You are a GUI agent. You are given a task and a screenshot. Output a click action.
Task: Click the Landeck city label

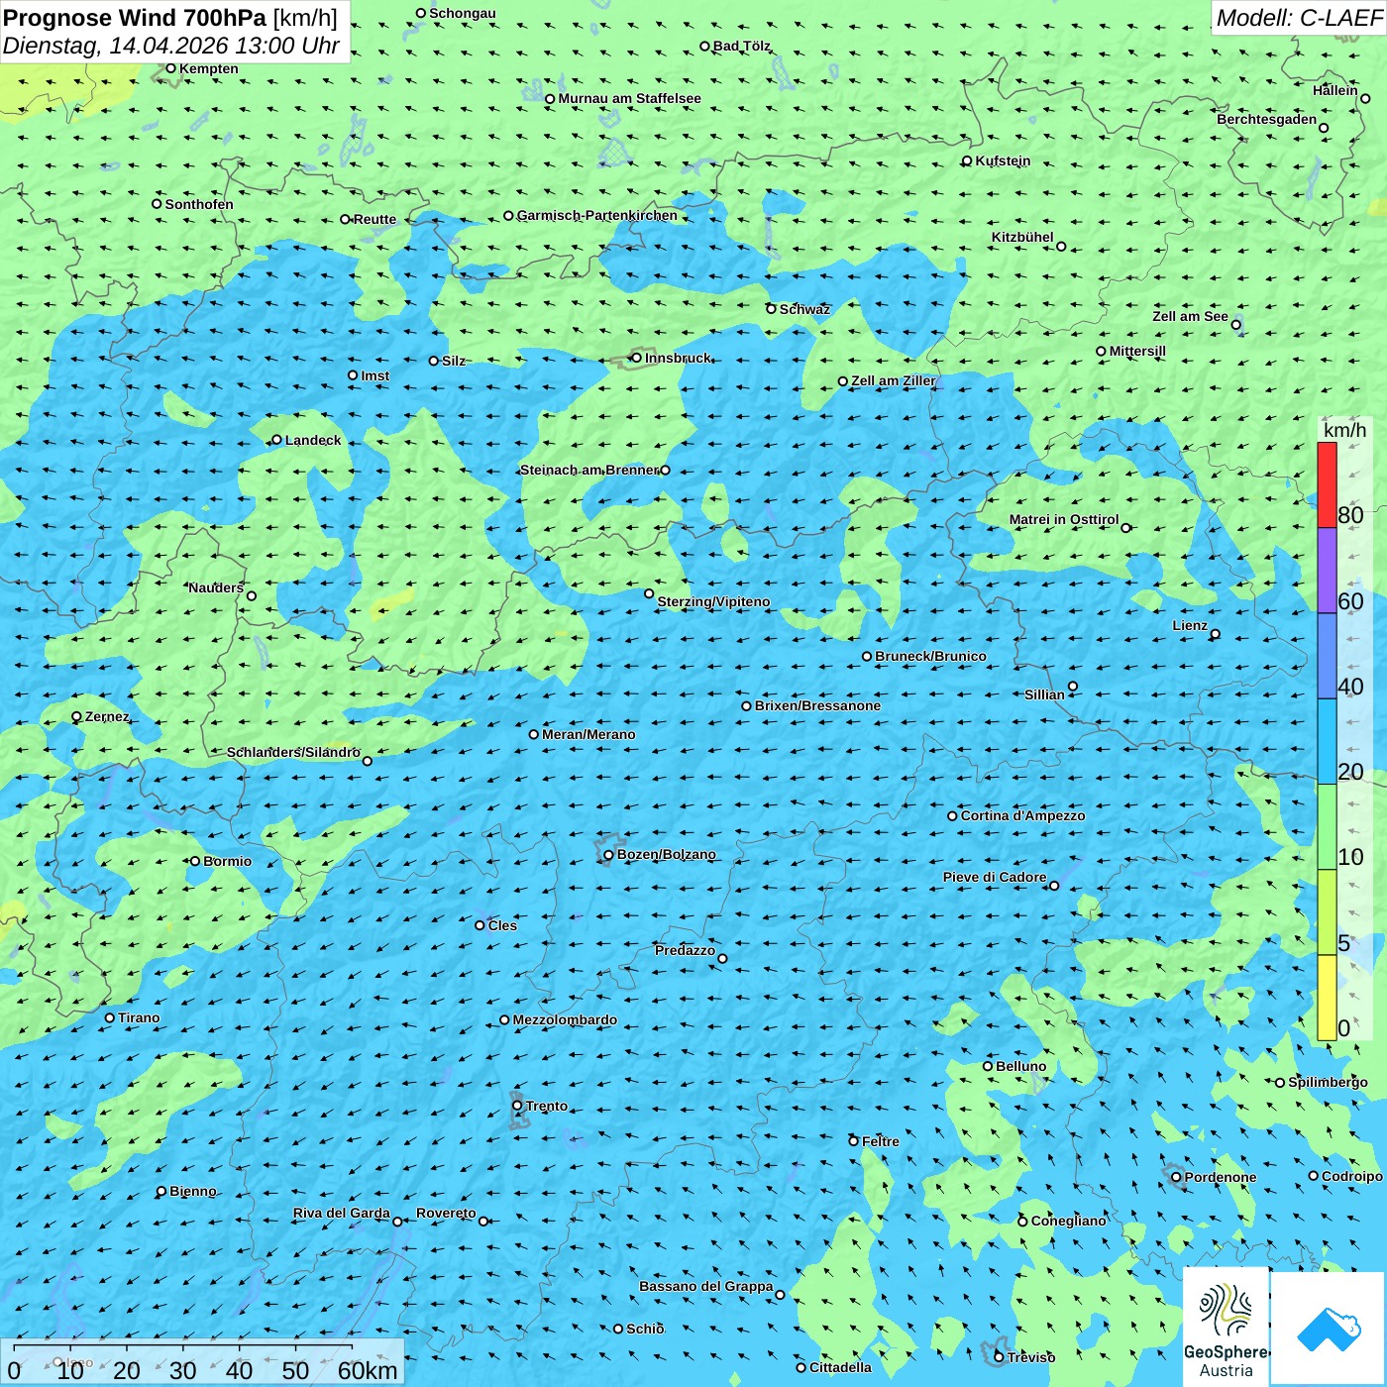(x=313, y=440)
